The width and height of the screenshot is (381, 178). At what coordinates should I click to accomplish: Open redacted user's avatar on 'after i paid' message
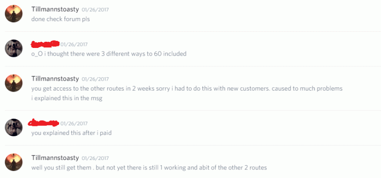(x=14, y=127)
